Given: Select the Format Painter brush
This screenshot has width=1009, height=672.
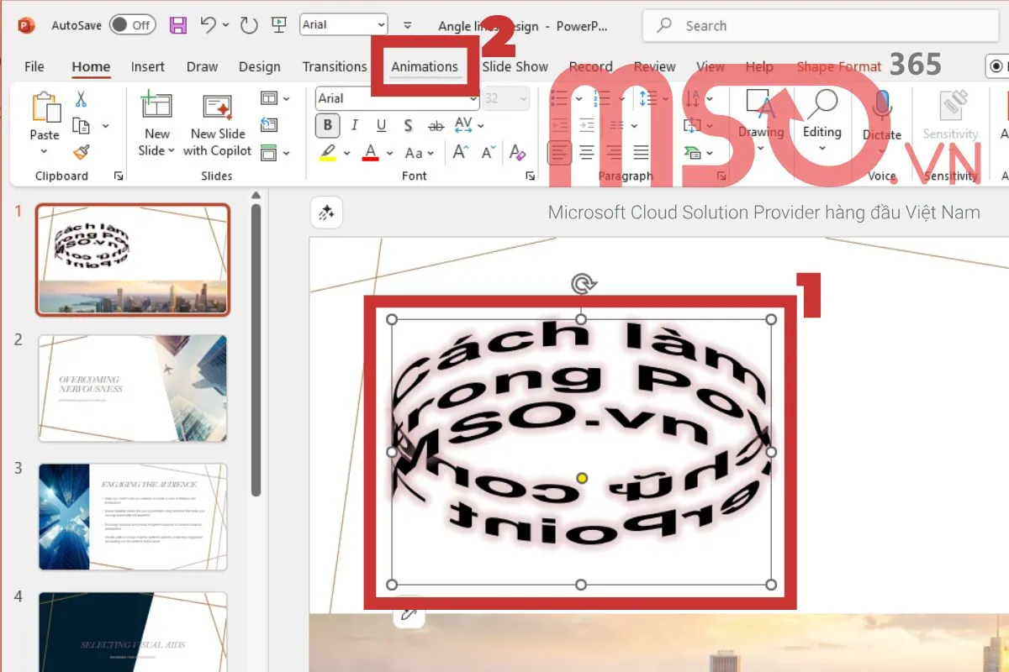Looking at the screenshot, I should tap(81, 152).
